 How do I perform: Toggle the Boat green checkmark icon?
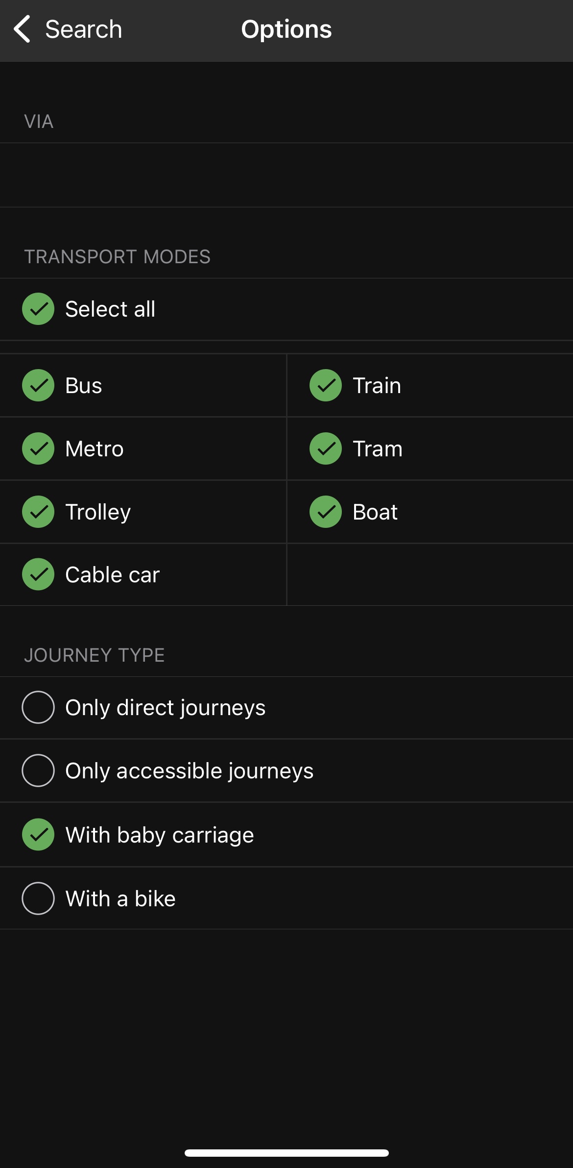point(326,512)
